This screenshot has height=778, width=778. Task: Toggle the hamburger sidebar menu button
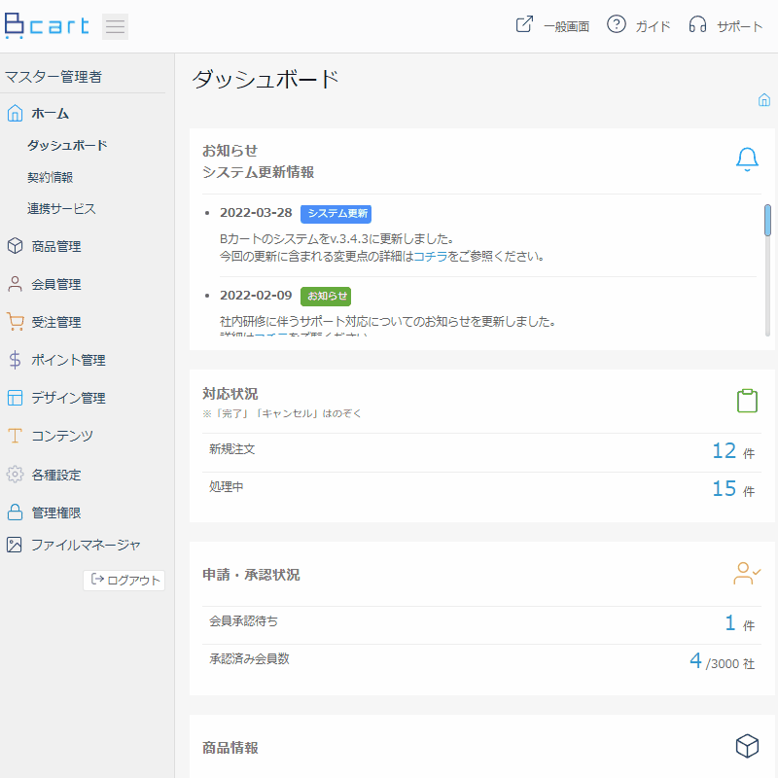[115, 26]
